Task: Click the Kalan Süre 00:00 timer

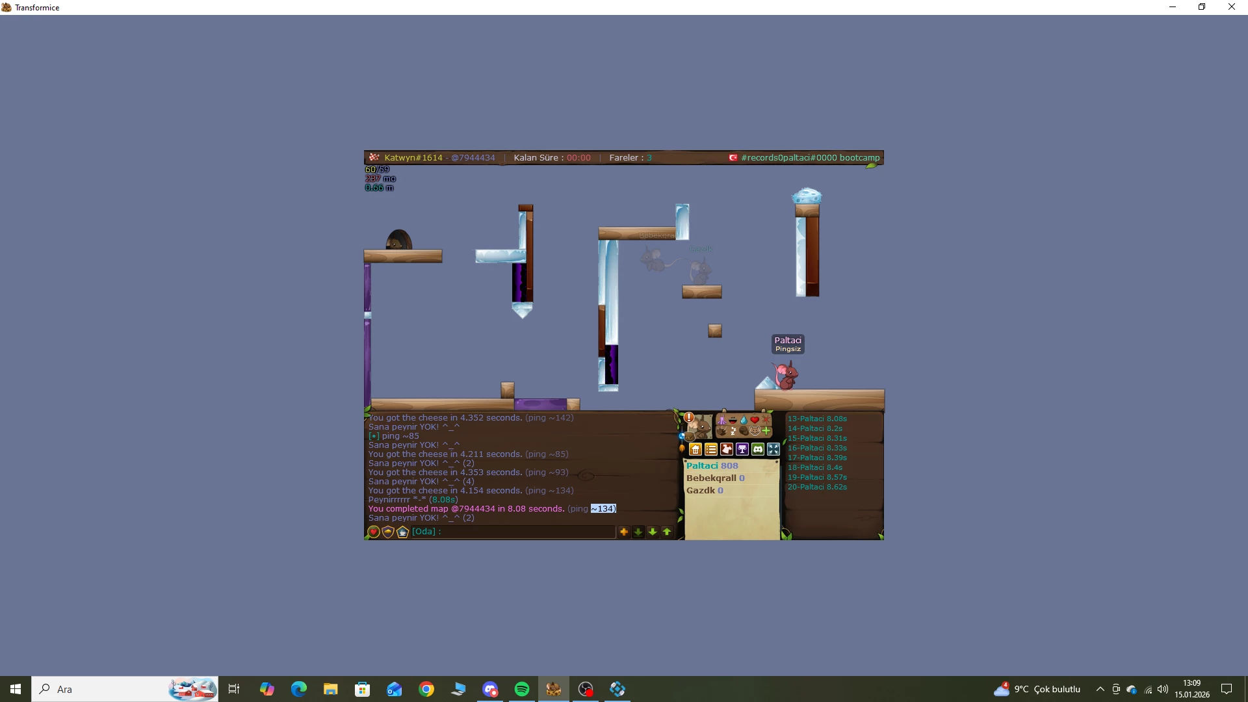Action: (552, 158)
